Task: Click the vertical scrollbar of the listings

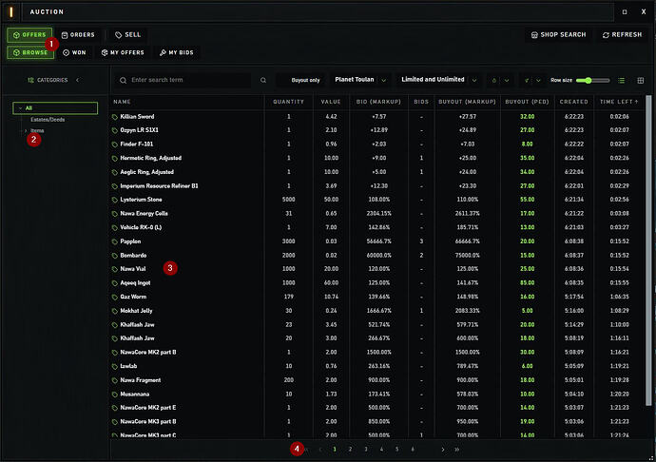Action: point(649,250)
